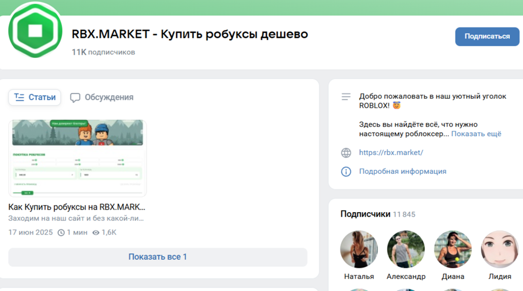Click the speech bubble icon in Обсуждения
The height and width of the screenshot is (291, 523).
[75, 98]
